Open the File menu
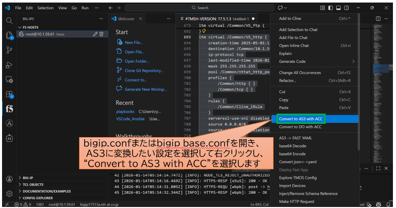The height and width of the screenshot is (208, 396). point(18,8)
